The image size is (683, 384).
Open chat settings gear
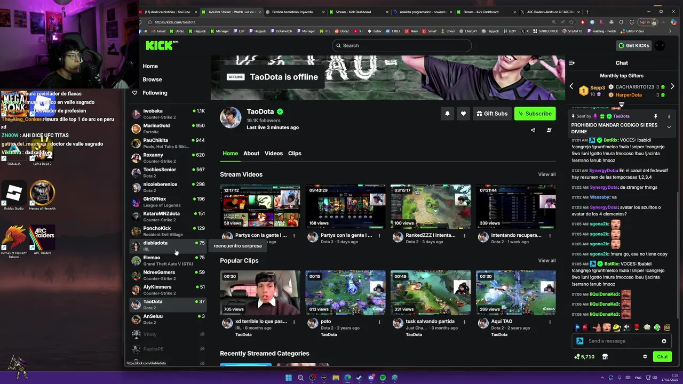coord(645,357)
